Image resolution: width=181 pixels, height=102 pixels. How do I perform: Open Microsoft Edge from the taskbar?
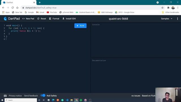click(x=53, y=100)
